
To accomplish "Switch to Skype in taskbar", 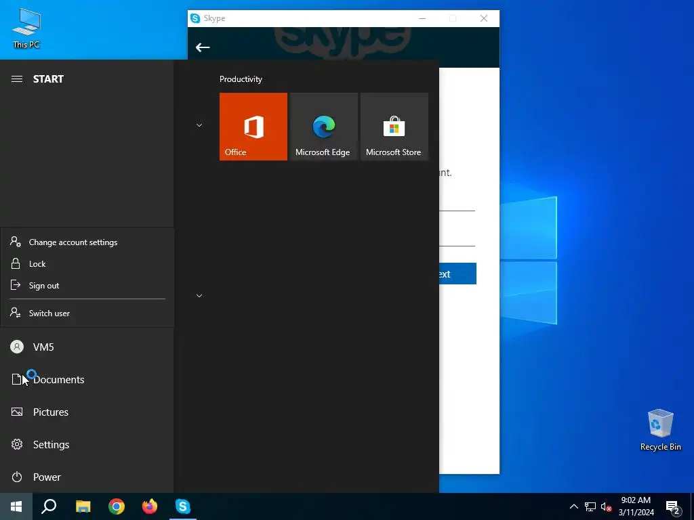I will pos(183,506).
